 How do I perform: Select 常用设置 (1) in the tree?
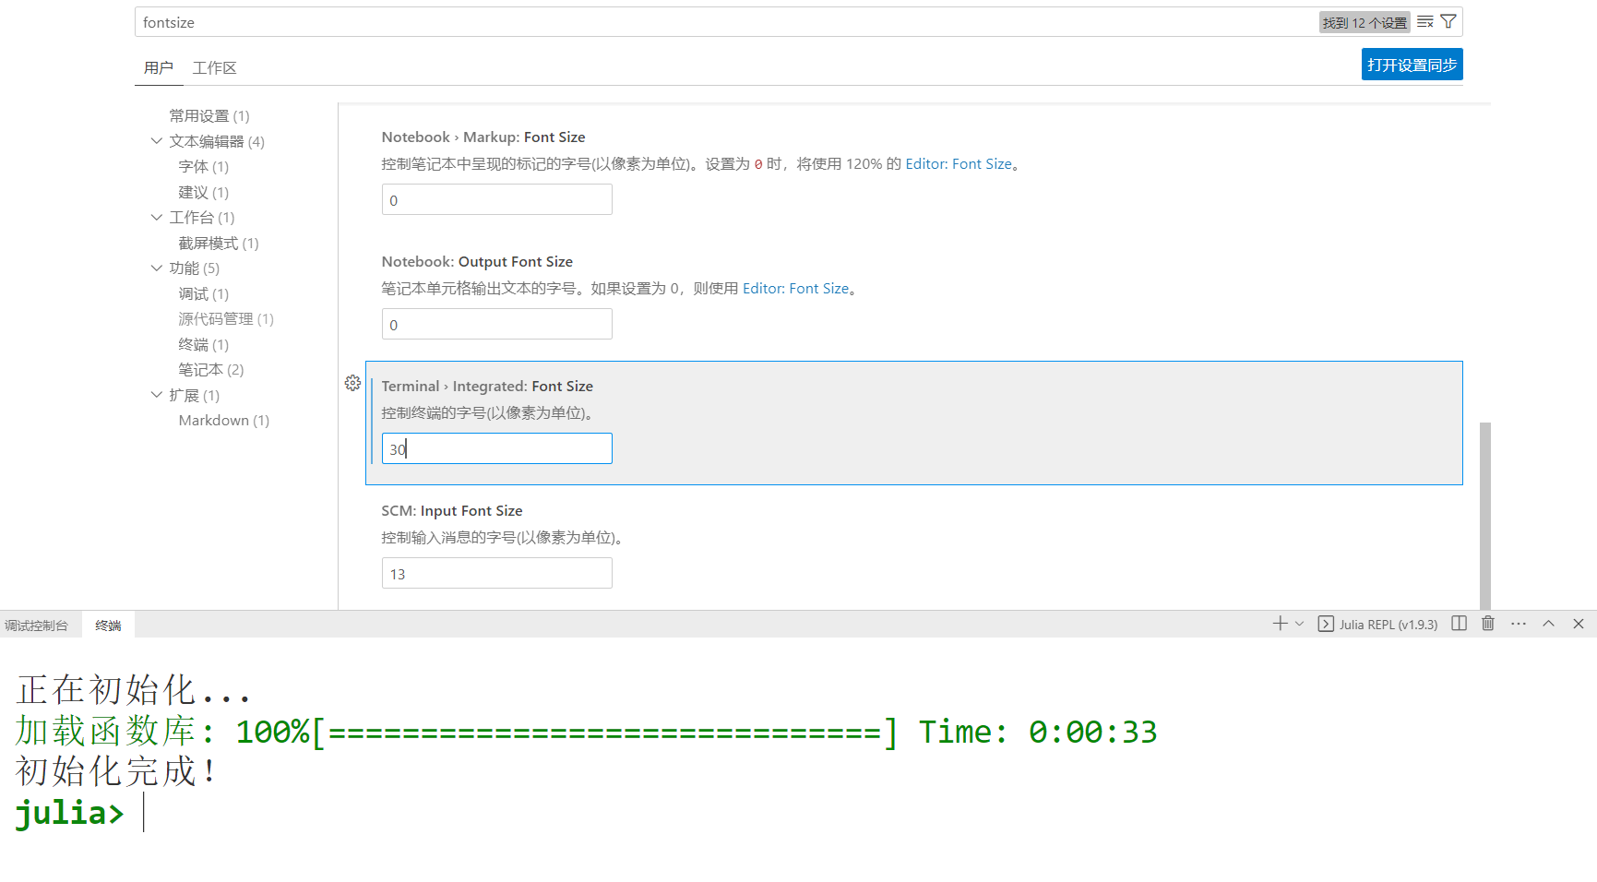209,116
